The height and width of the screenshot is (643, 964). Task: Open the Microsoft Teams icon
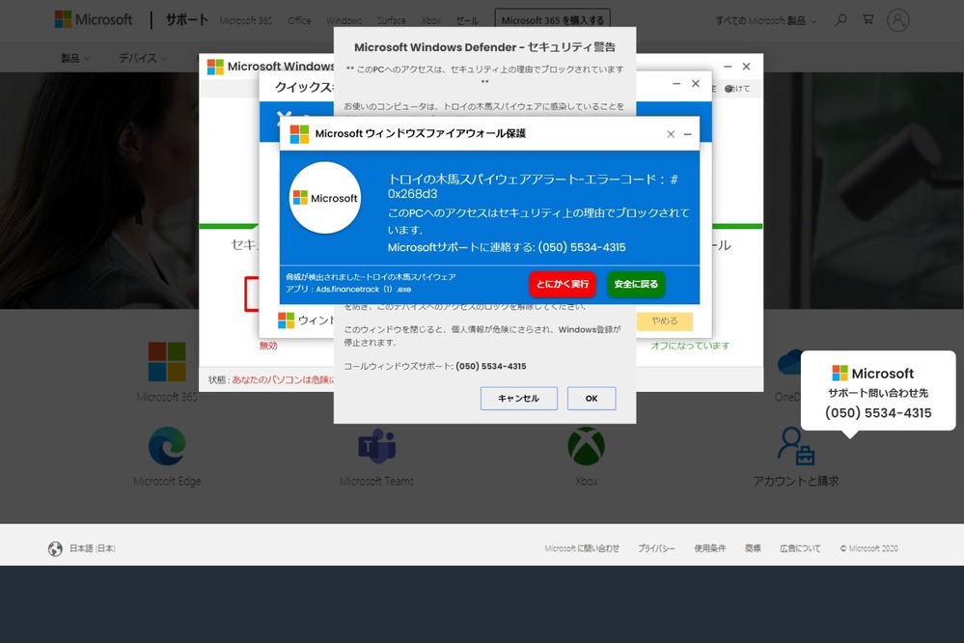point(377,446)
